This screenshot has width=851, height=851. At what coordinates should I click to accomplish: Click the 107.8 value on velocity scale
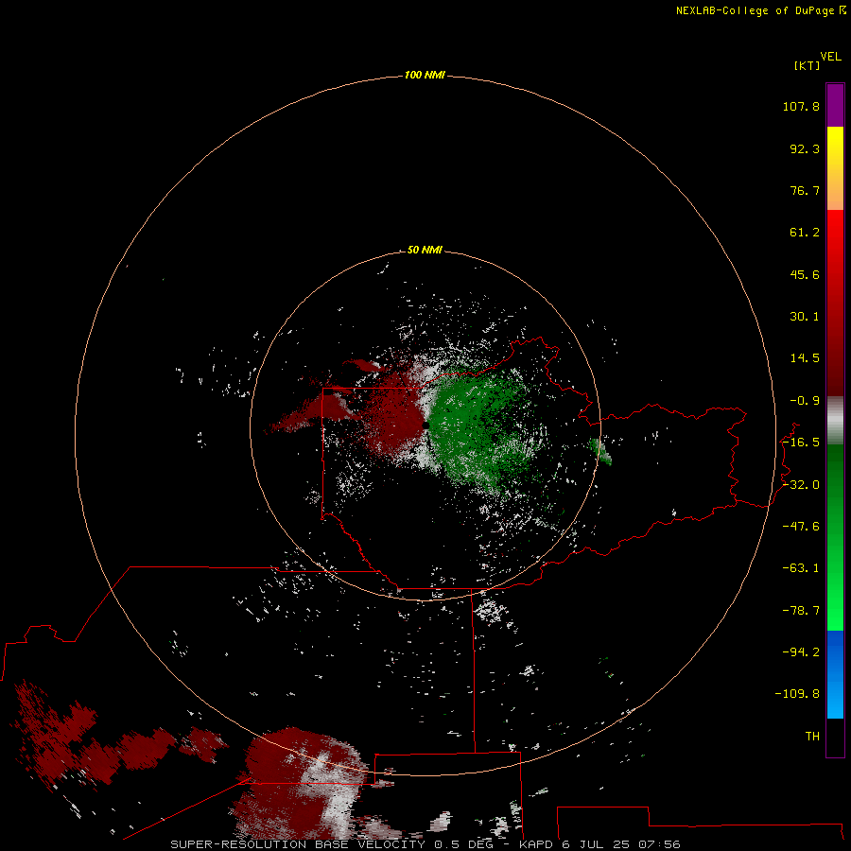tap(801, 106)
